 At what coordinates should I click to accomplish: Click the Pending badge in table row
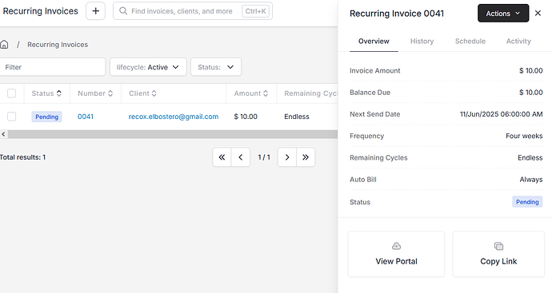click(46, 117)
